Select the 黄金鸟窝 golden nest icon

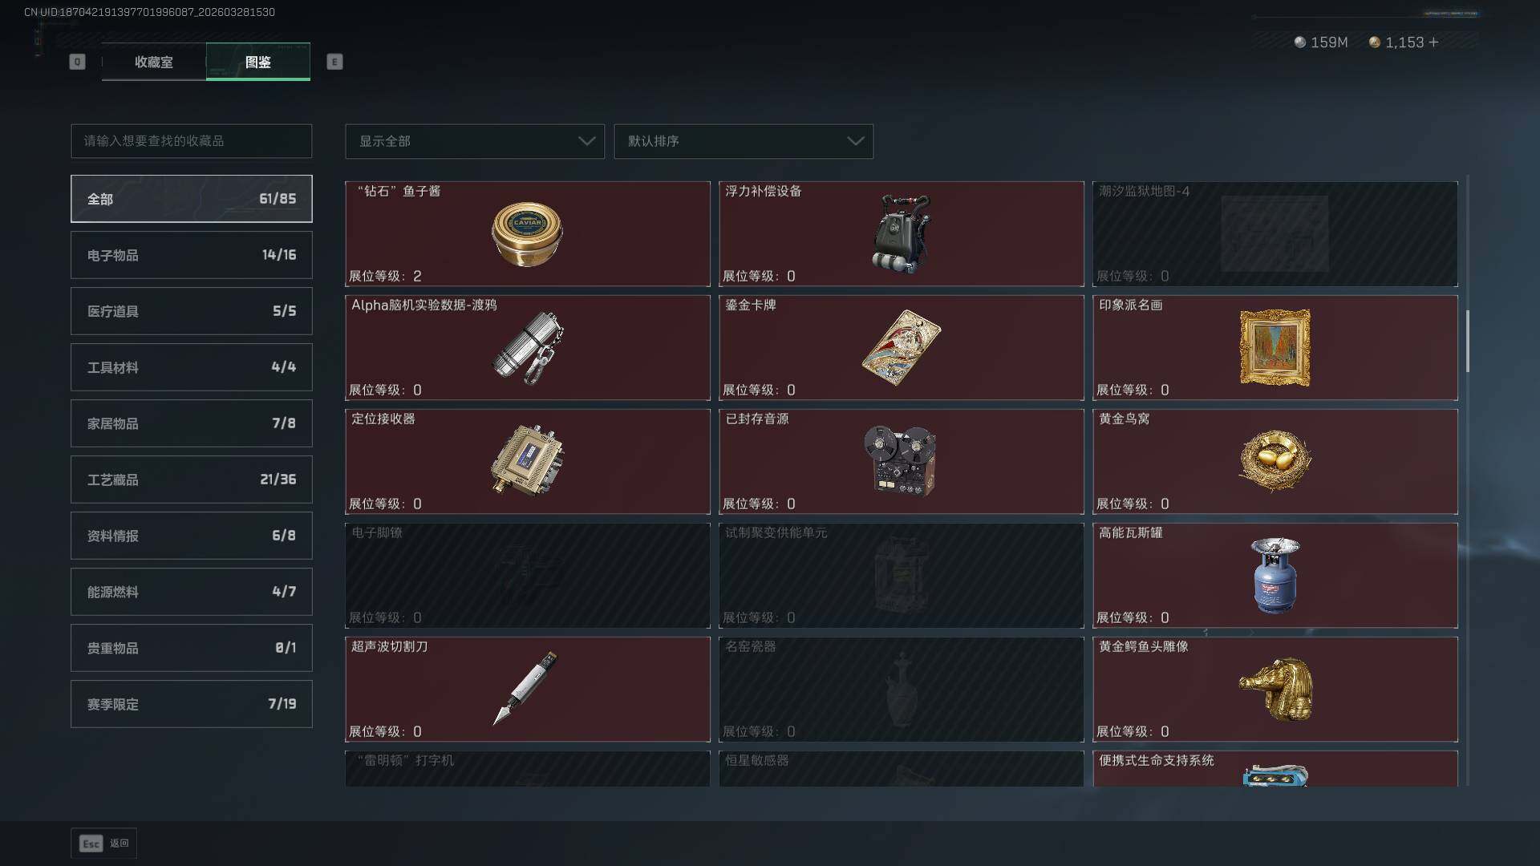tap(1275, 461)
